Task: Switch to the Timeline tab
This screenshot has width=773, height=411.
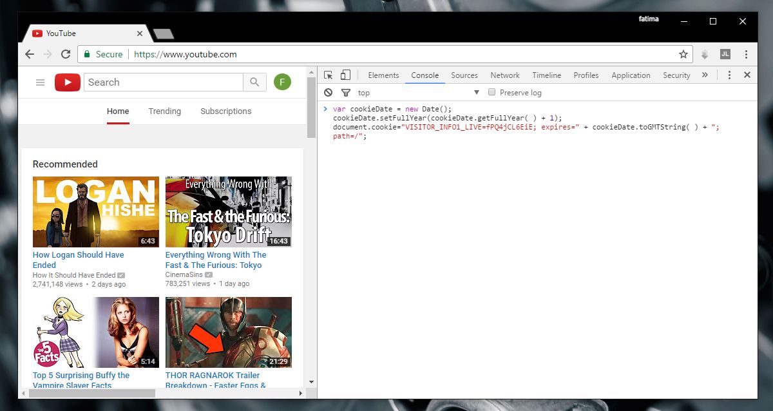Action: point(547,75)
